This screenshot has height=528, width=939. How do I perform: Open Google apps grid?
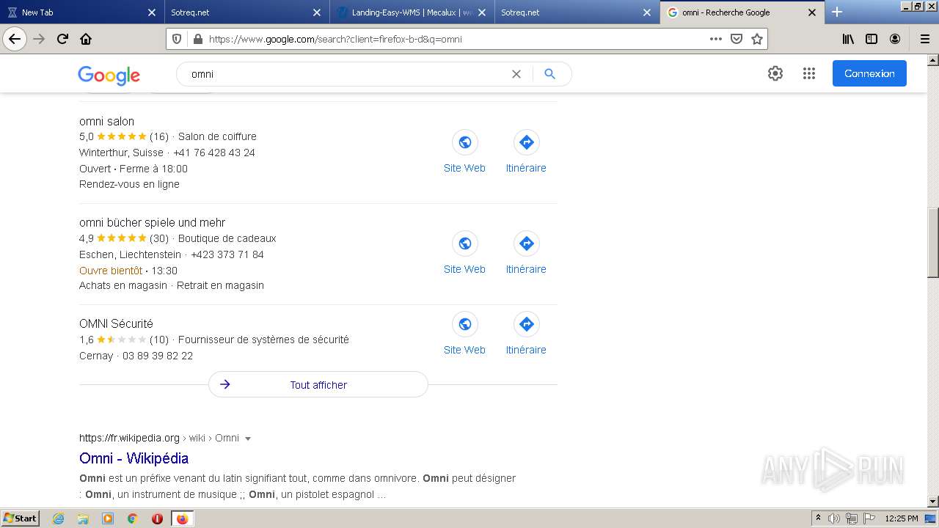click(x=809, y=73)
